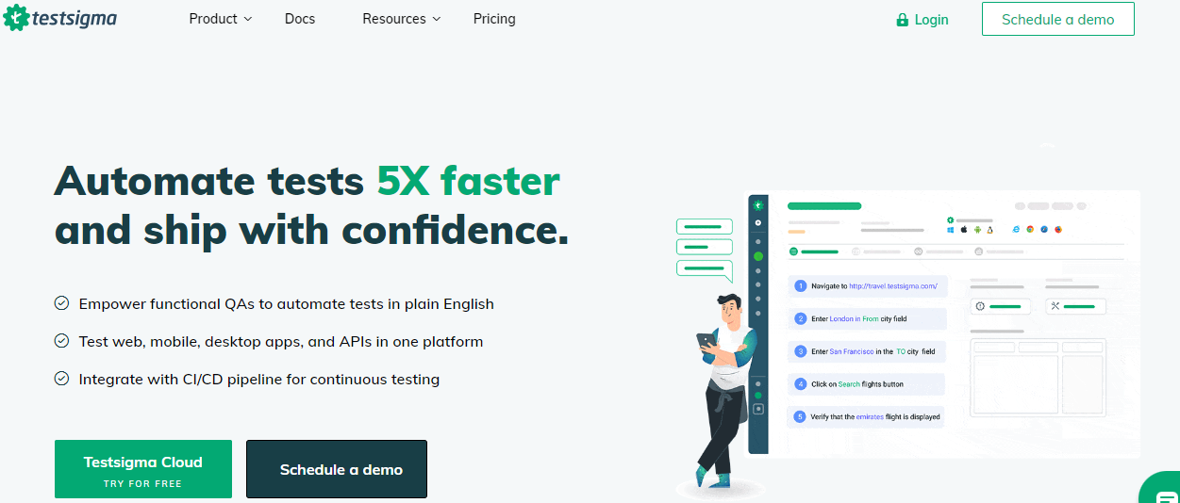The height and width of the screenshot is (503, 1180).
Task: Click the green lock icon beside Login
Action: pos(902,20)
